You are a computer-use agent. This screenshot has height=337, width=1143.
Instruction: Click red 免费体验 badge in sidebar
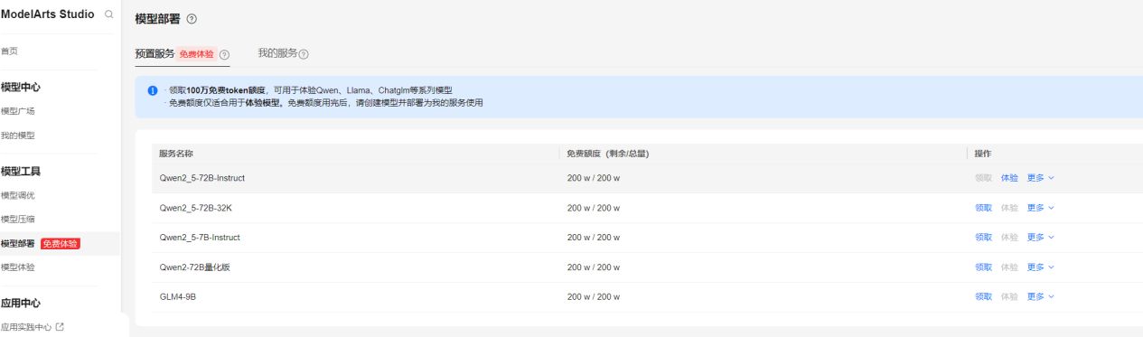[x=61, y=244]
